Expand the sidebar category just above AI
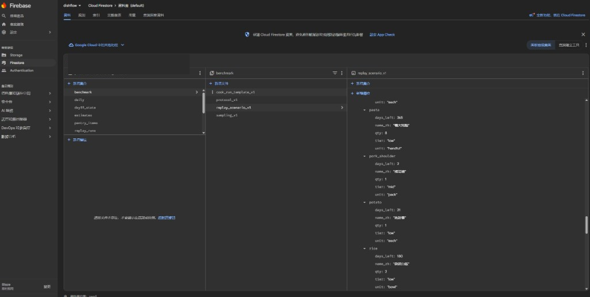590x297 pixels. tap(50, 102)
